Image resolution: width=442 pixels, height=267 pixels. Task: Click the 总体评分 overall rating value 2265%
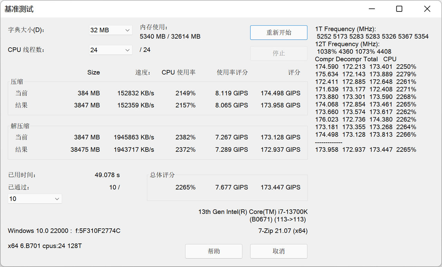pos(185,187)
